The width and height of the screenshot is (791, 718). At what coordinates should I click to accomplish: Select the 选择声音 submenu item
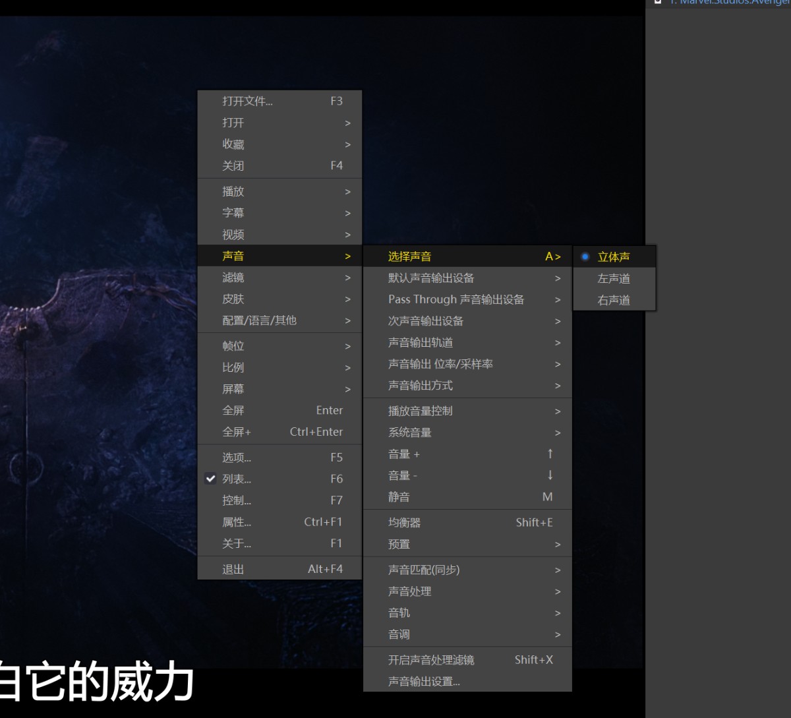coord(467,256)
